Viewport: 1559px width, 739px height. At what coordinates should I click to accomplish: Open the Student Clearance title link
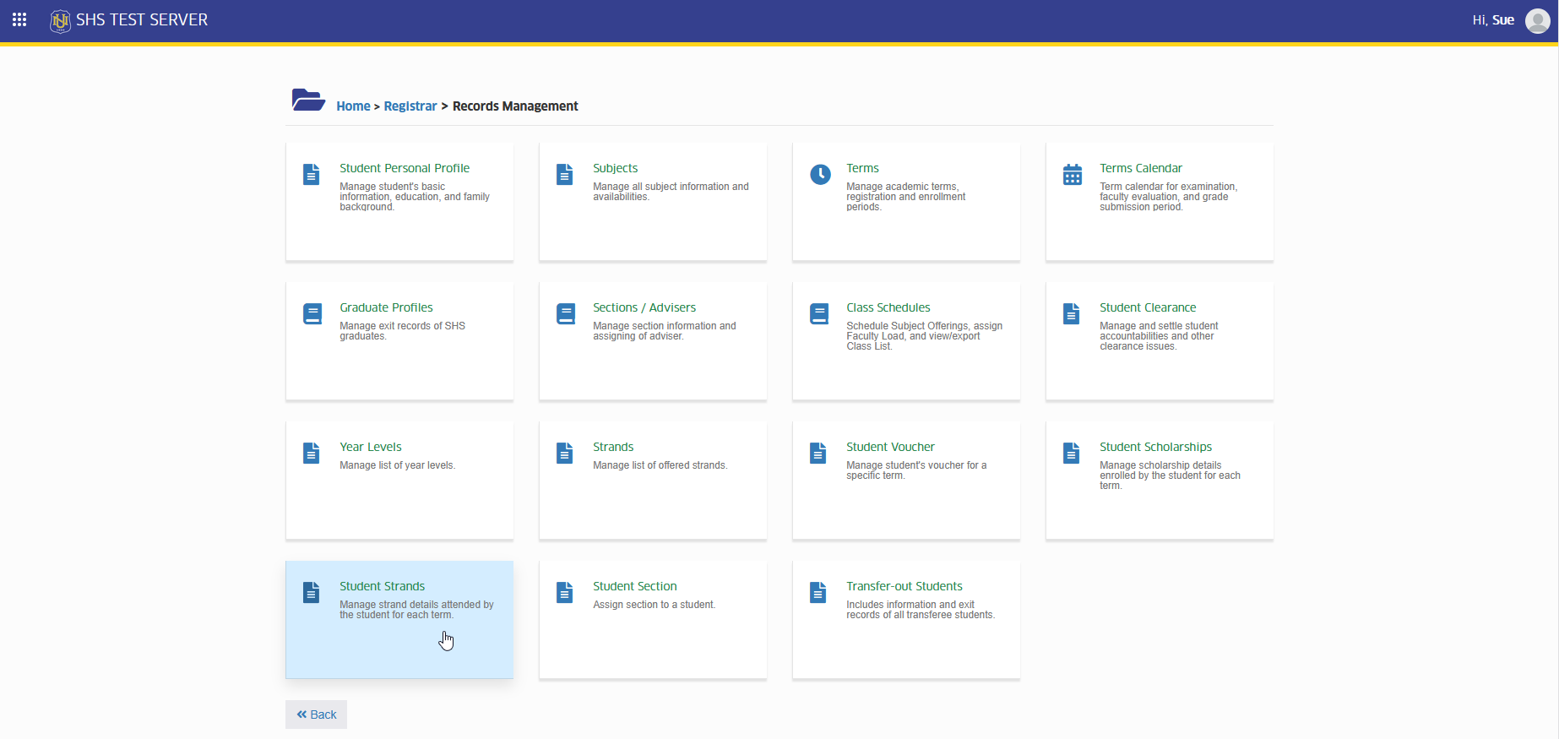tap(1148, 307)
